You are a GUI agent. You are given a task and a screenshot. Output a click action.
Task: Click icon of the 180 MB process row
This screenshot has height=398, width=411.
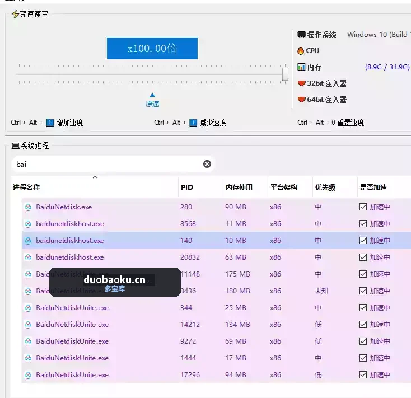pyautogui.click(x=28, y=291)
